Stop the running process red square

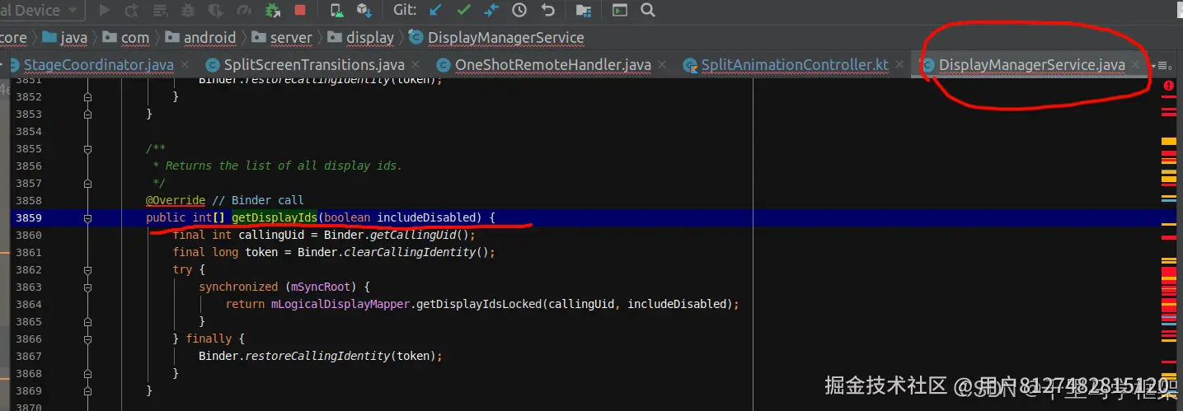(x=300, y=10)
